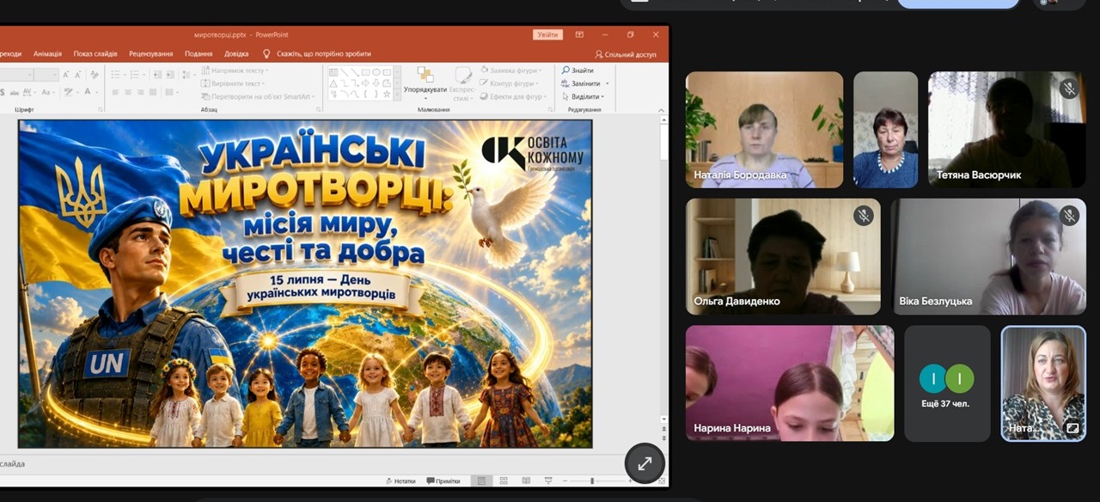Open the Подання tab

199,53
